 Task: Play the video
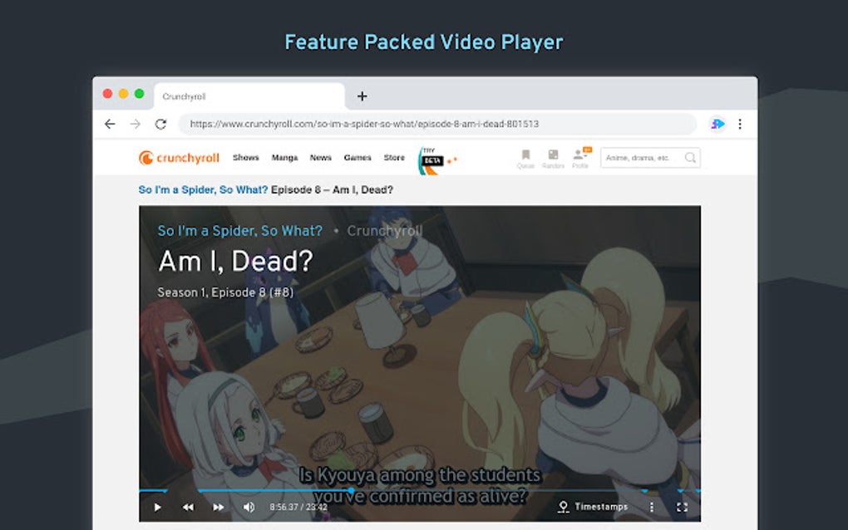[x=157, y=508]
